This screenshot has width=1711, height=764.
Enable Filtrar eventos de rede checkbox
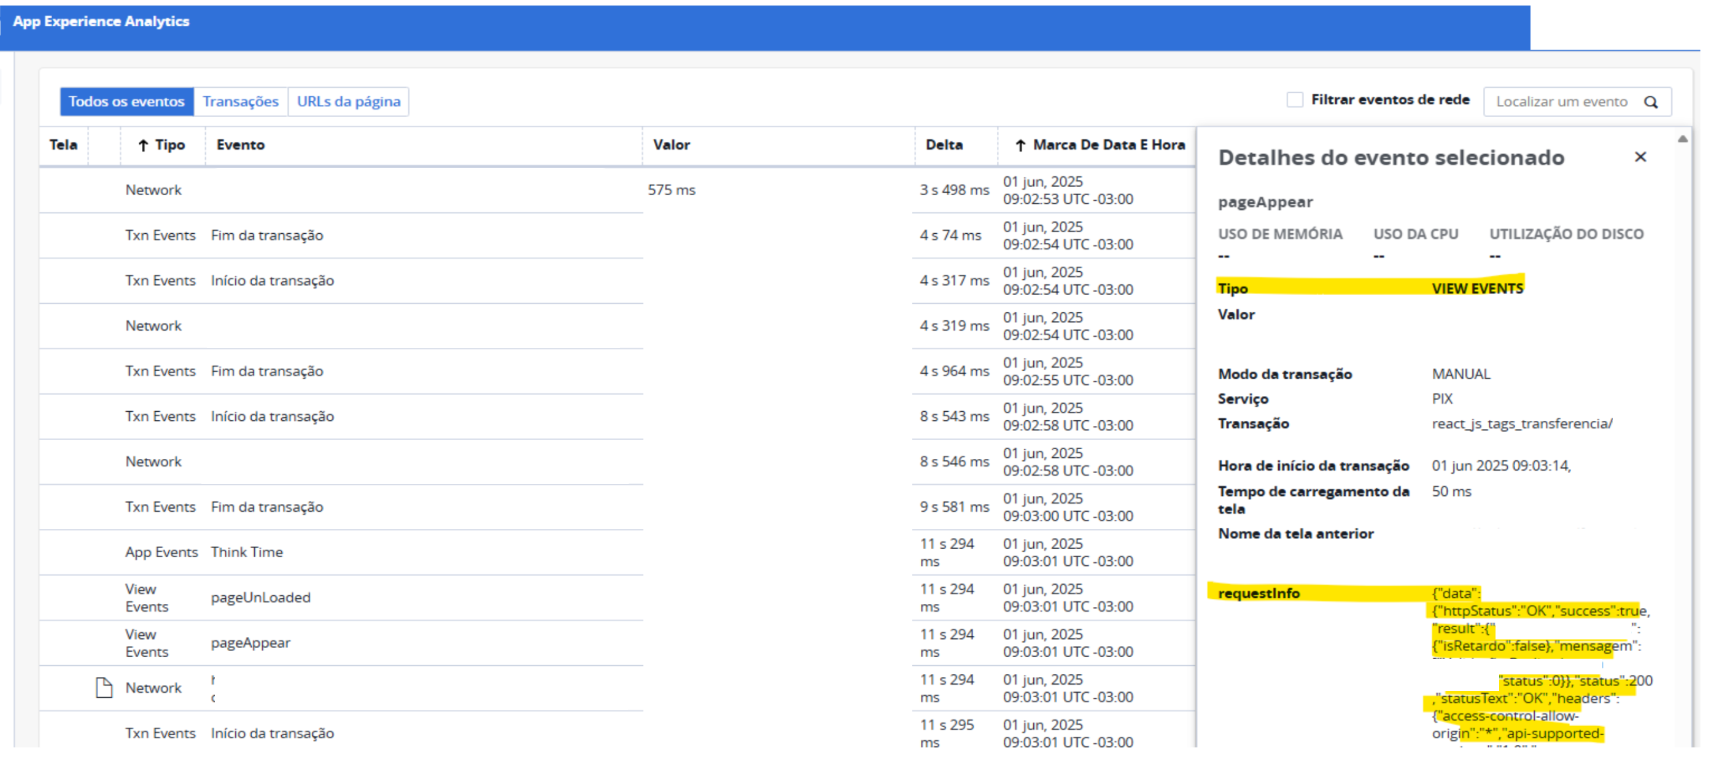pos(1294,100)
